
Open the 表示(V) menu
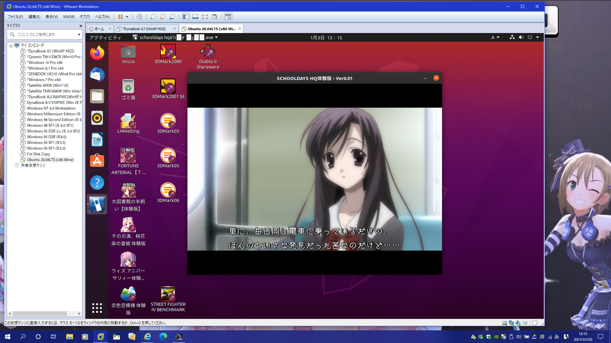click(52, 17)
